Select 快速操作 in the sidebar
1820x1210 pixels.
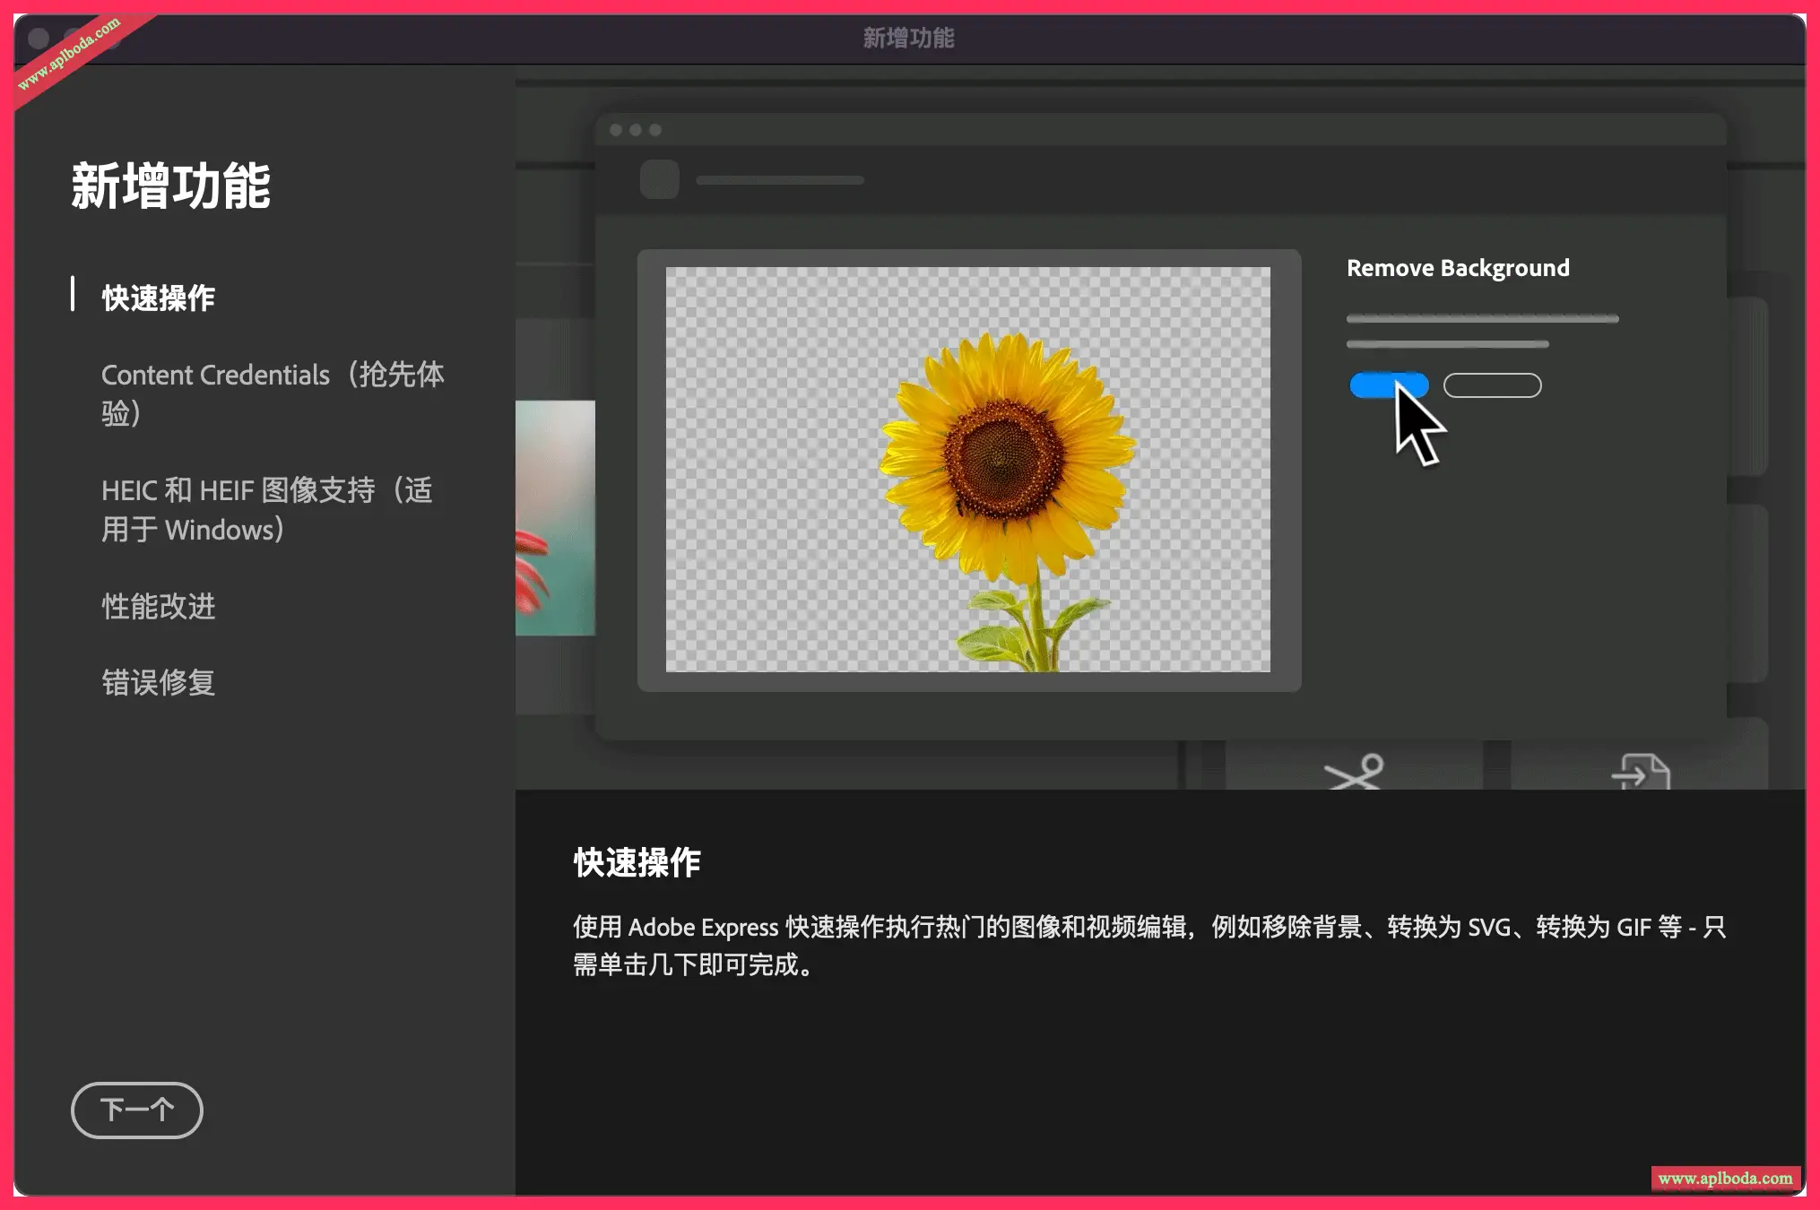click(x=158, y=298)
